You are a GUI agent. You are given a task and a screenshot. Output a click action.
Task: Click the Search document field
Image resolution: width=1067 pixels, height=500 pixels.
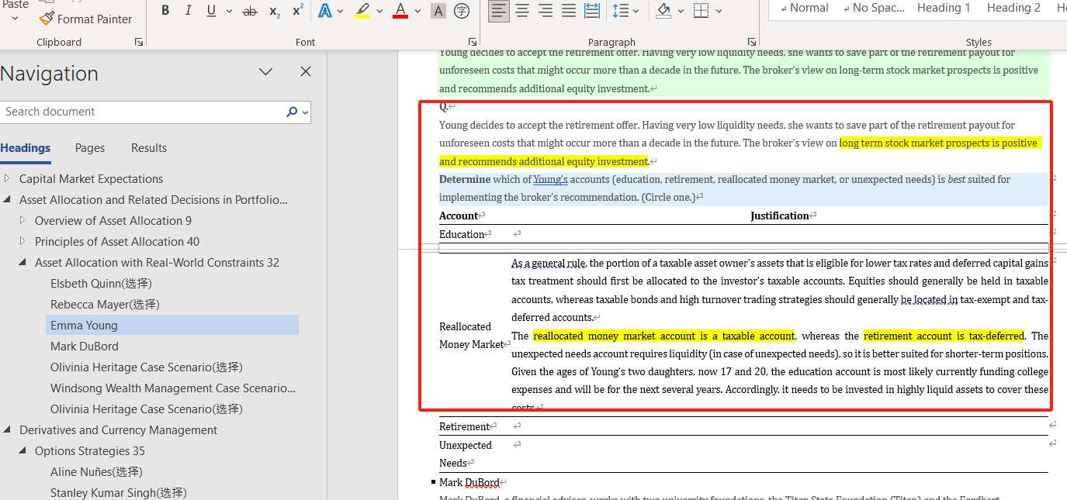(144, 112)
